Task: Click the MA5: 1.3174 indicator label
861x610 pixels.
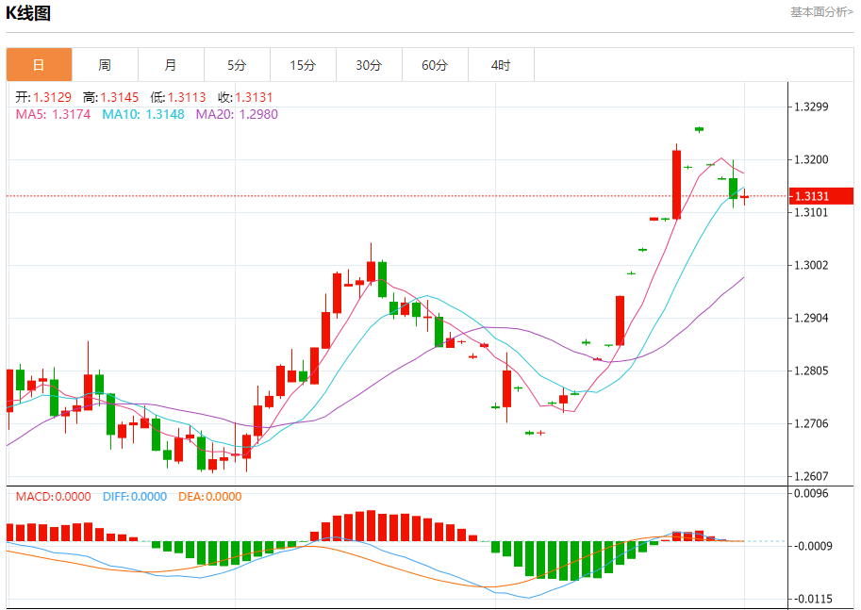Action: point(53,114)
